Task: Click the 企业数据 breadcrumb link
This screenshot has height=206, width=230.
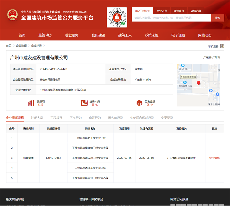Action: pyautogui.click(x=21, y=46)
